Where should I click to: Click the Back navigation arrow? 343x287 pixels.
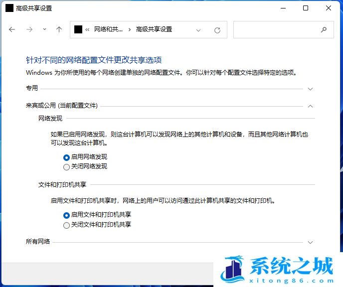tap(12, 29)
